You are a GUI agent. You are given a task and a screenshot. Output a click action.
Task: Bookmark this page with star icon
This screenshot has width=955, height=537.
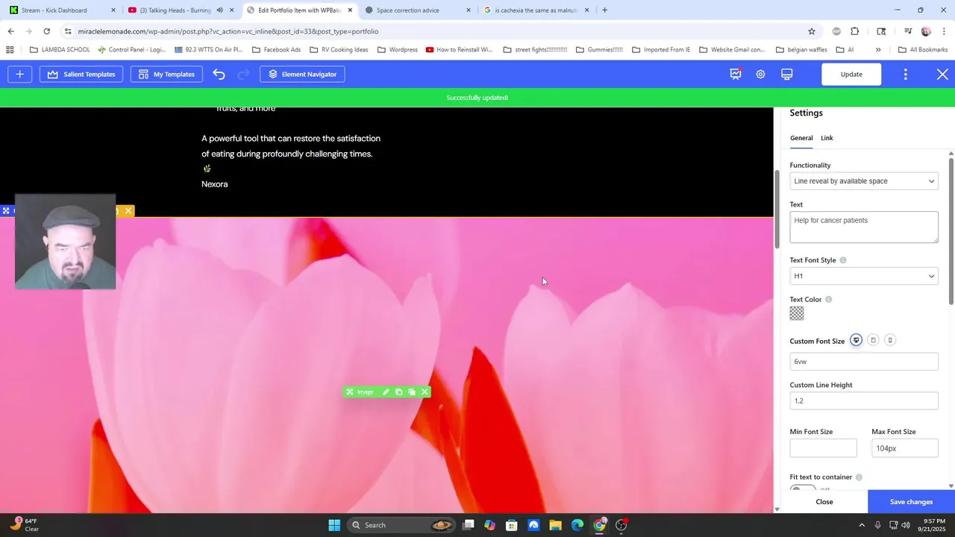812,31
